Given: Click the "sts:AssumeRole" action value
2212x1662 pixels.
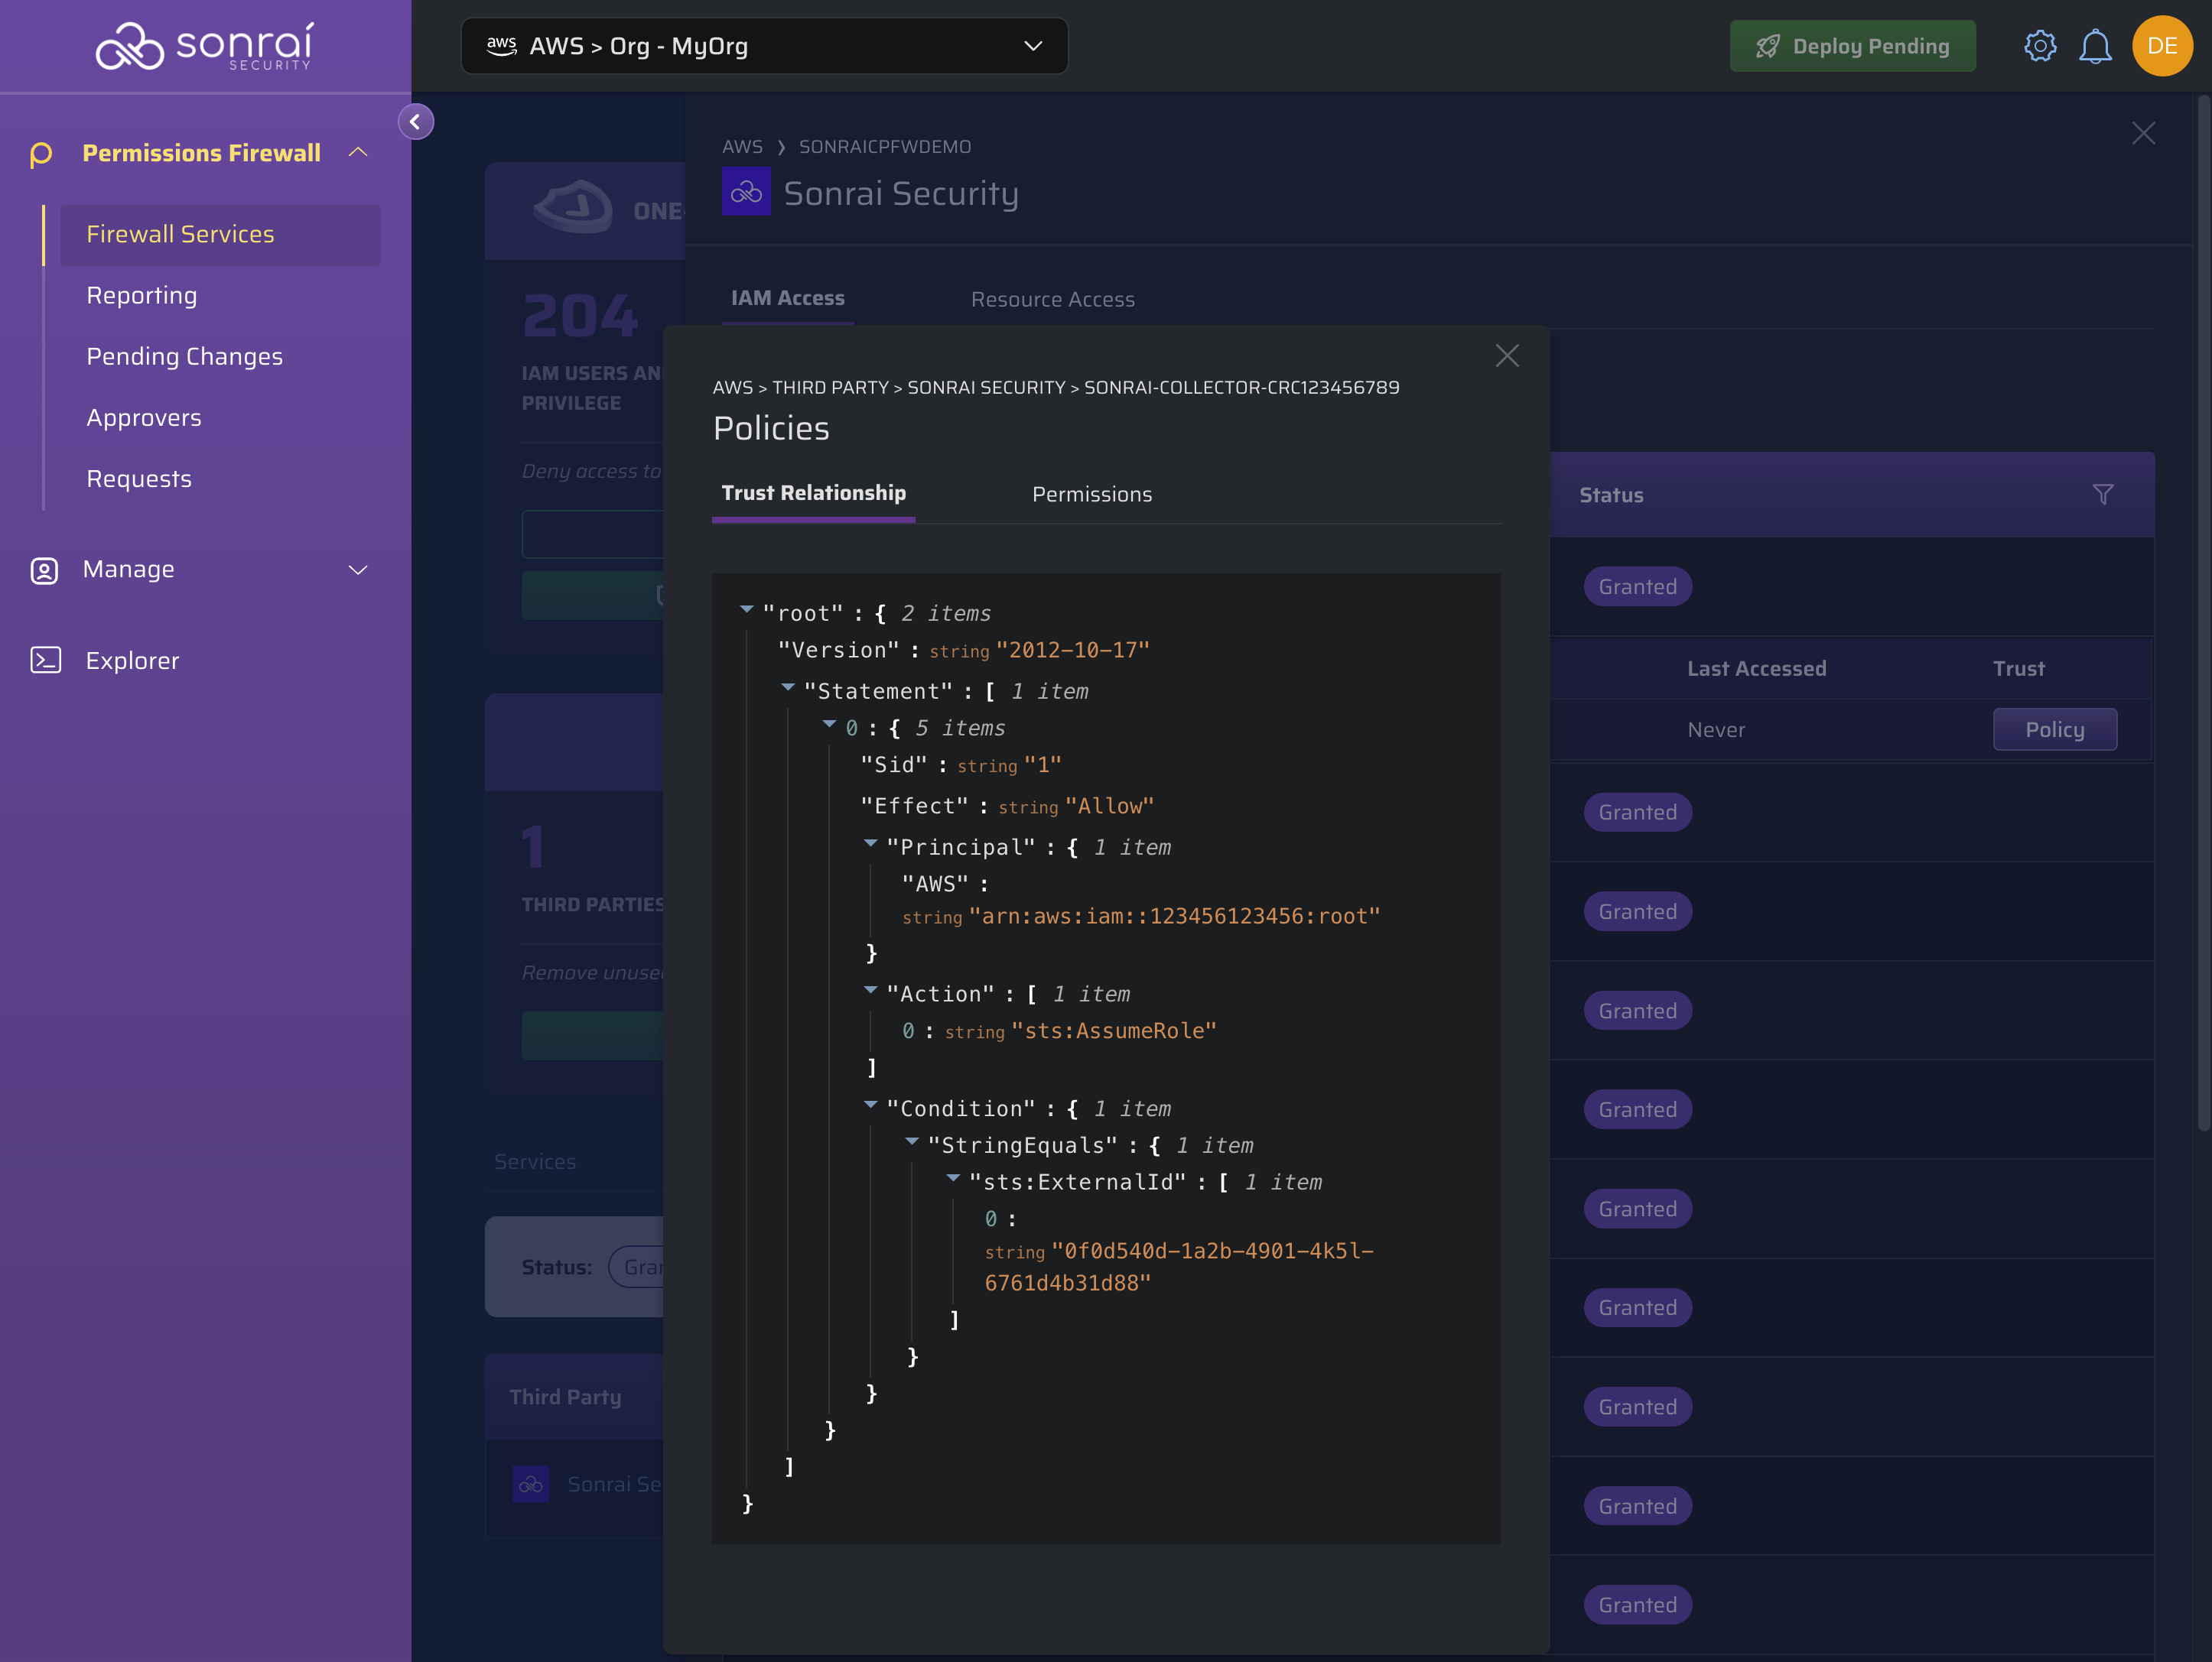Looking at the screenshot, I should click(1114, 1031).
